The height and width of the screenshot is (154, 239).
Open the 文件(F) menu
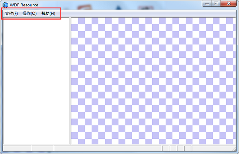[x=11, y=14]
